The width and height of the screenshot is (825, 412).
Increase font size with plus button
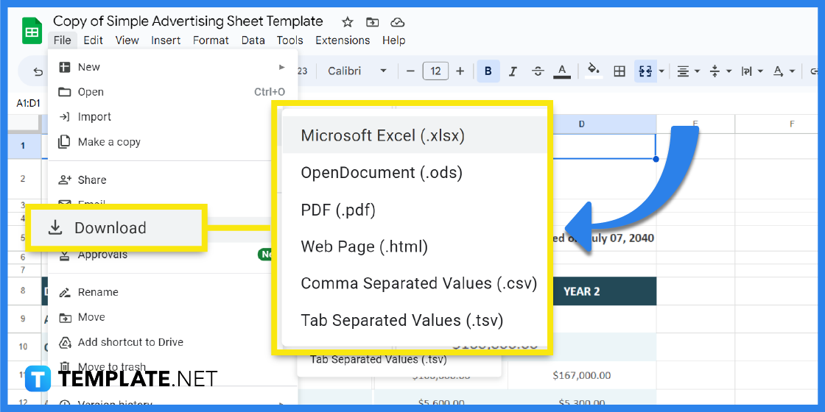coord(460,71)
